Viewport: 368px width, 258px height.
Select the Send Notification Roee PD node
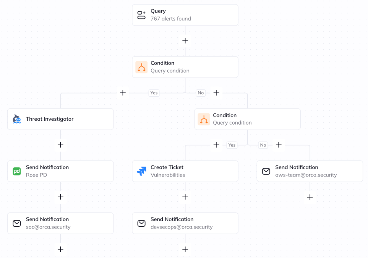click(x=60, y=171)
